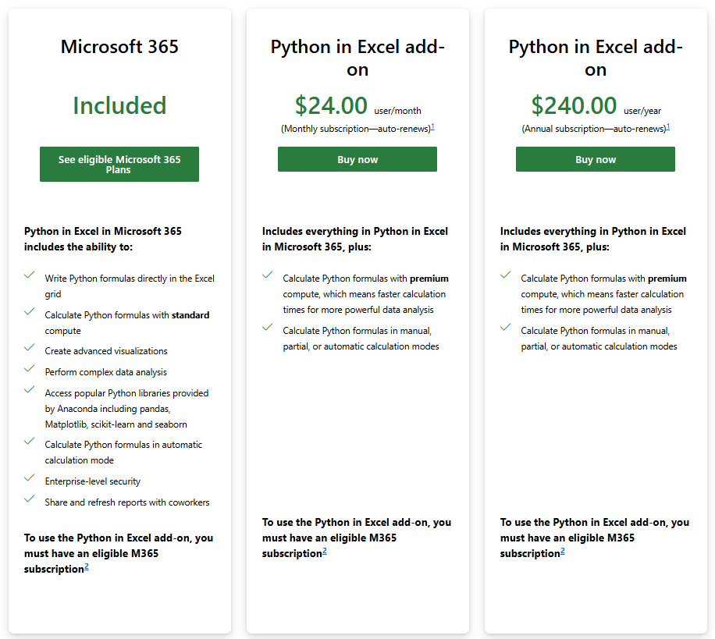The height and width of the screenshot is (639, 715).
Task: Open footnote 1 link on Annual subscription
Action: (668, 126)
